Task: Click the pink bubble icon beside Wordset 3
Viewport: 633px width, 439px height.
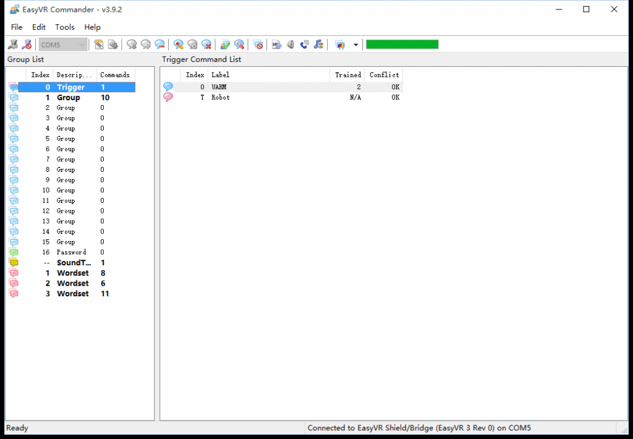Action: click(x=14, y=294)
